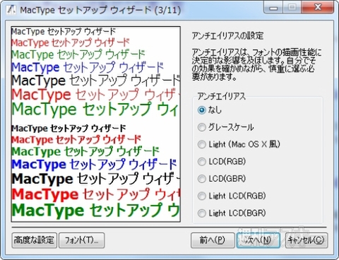Open the フォント(T)... font dialog

[x=81, y=240]
